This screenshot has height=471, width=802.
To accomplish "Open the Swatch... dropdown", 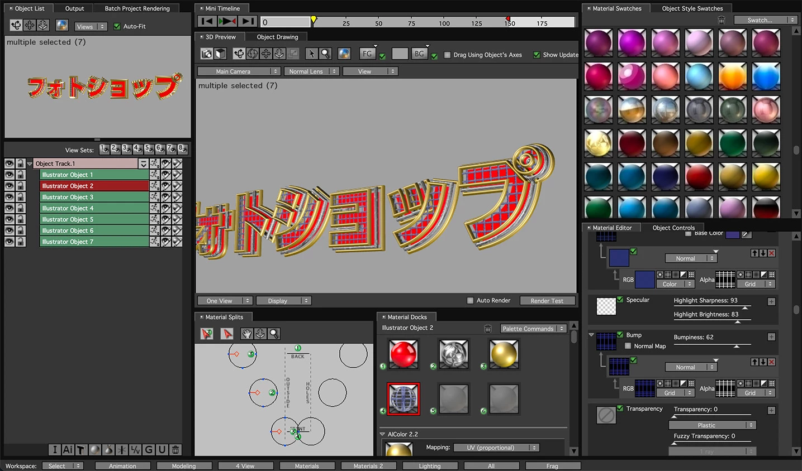I will point(765,20).
